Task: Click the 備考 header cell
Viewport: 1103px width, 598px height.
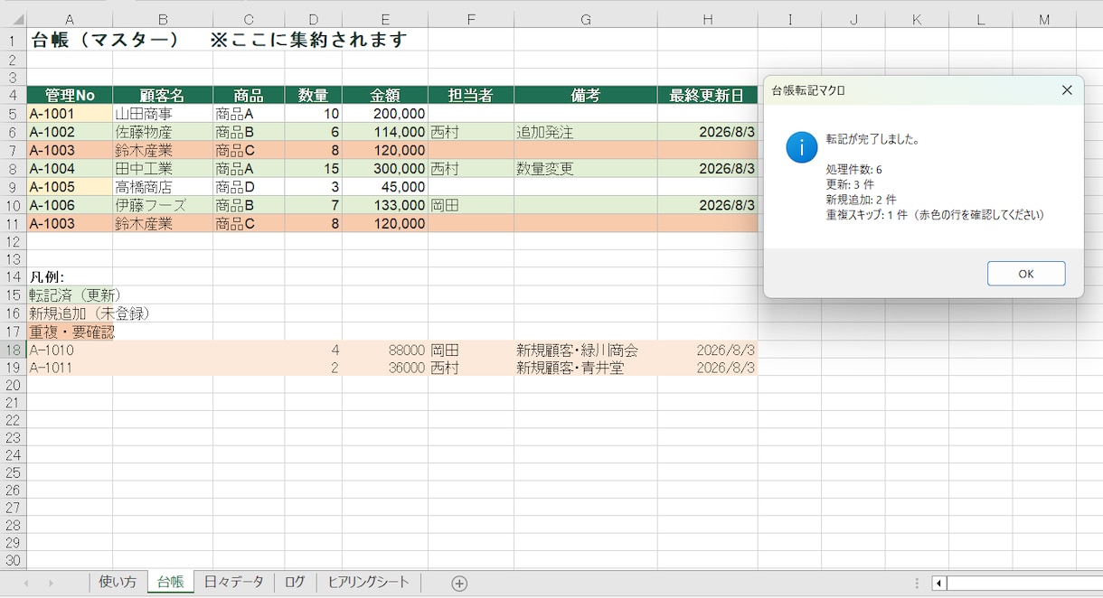Action: click(x=586, y=96)
